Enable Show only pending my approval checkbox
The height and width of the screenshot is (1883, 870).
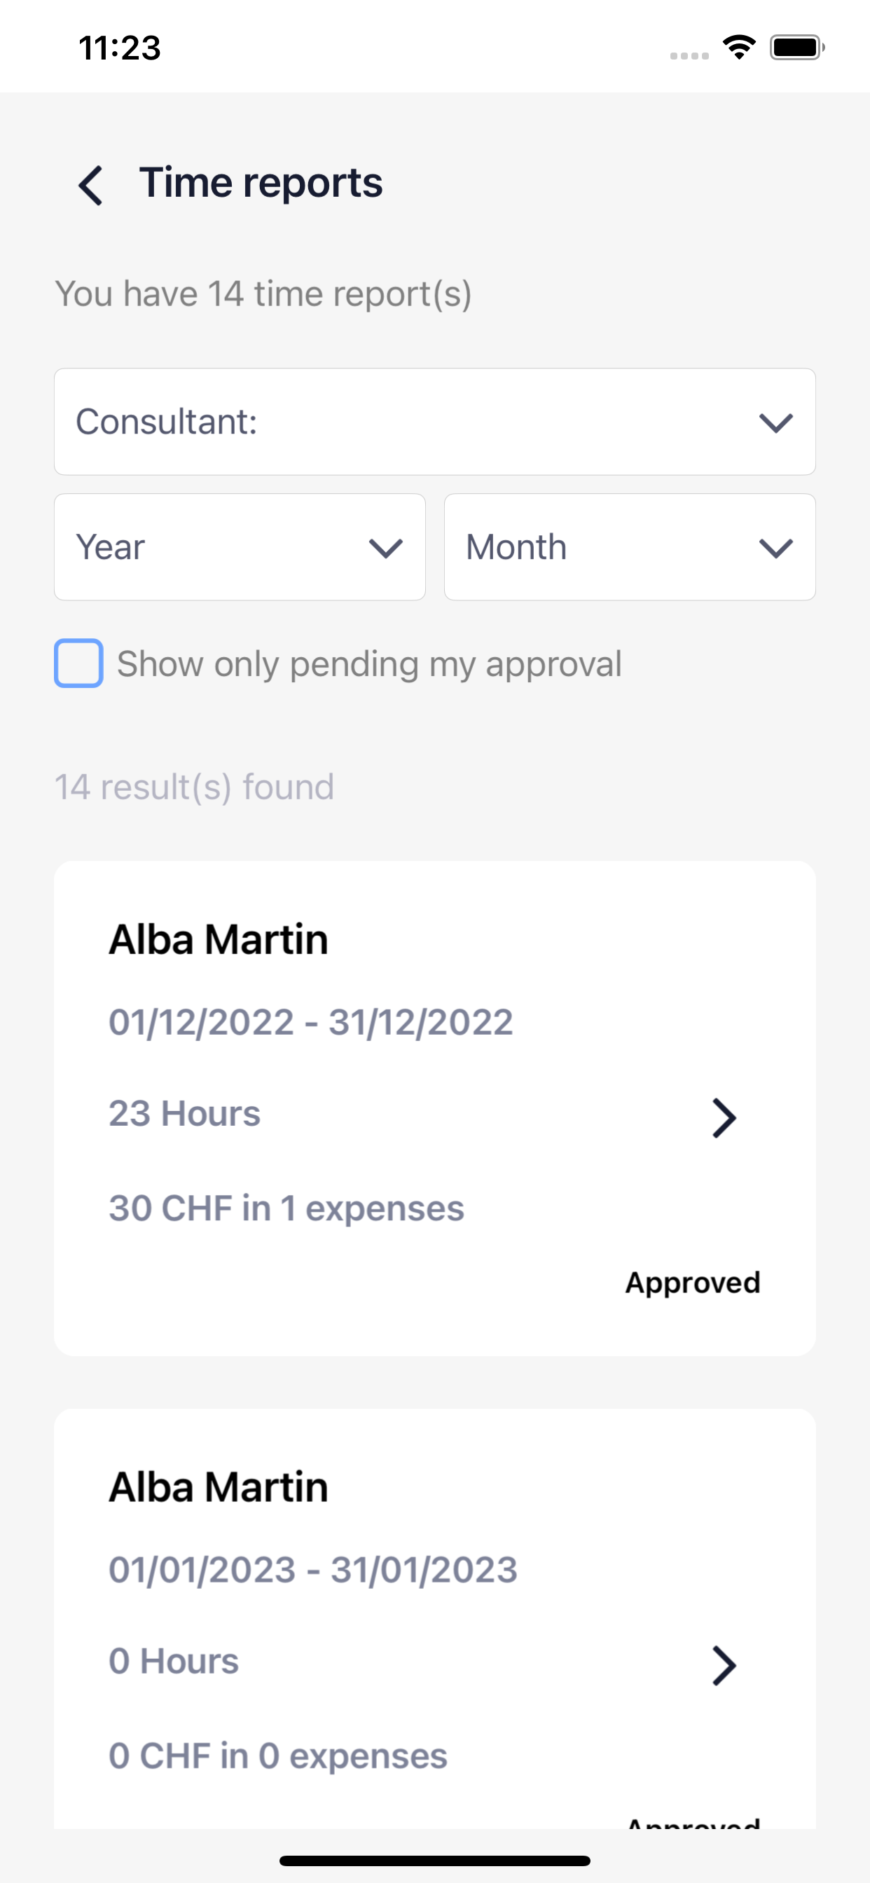[78, 663]
